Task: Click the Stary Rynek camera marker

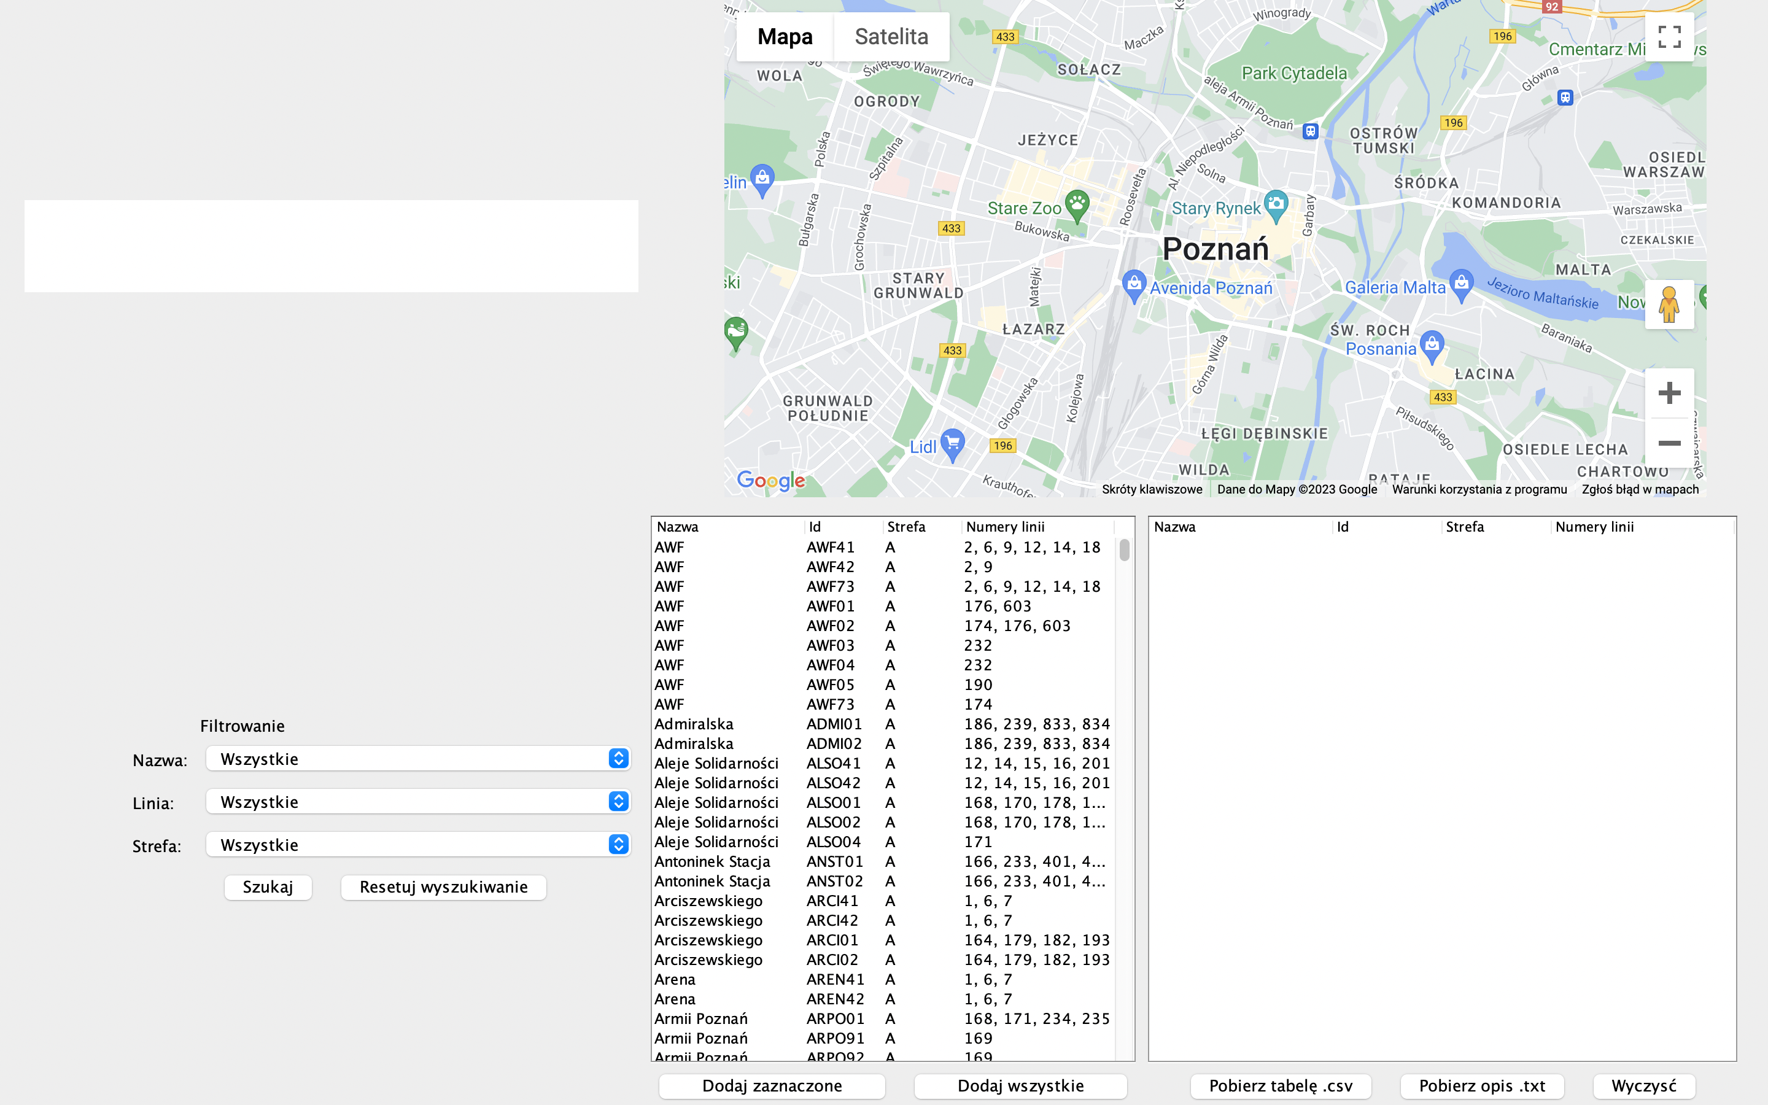Action: coord(1276,204)
